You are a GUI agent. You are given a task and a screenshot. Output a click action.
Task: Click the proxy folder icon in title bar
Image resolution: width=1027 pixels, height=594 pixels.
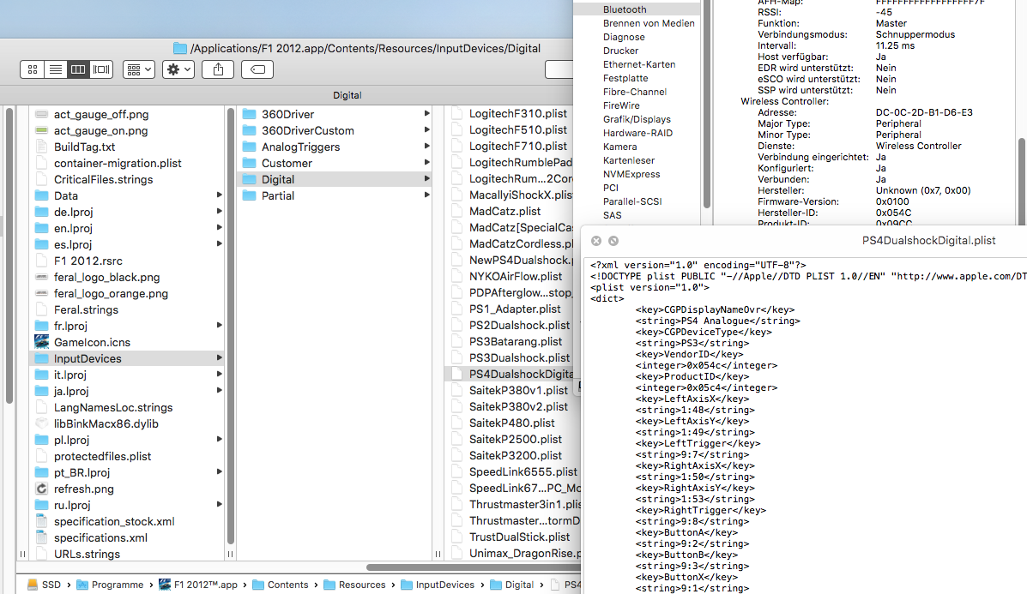coord(180,48)
